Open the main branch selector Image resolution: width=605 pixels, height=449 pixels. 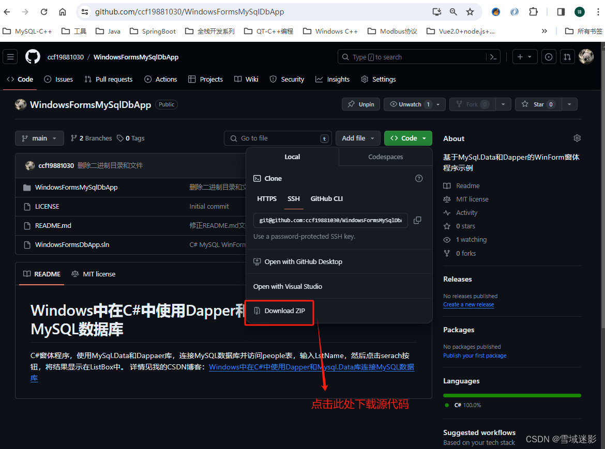coord(39,138)
